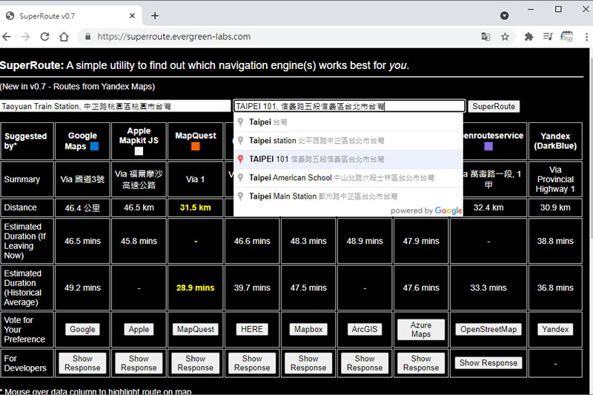Vote for Mapbox
The image size is (593, 395).
[308, 329]
